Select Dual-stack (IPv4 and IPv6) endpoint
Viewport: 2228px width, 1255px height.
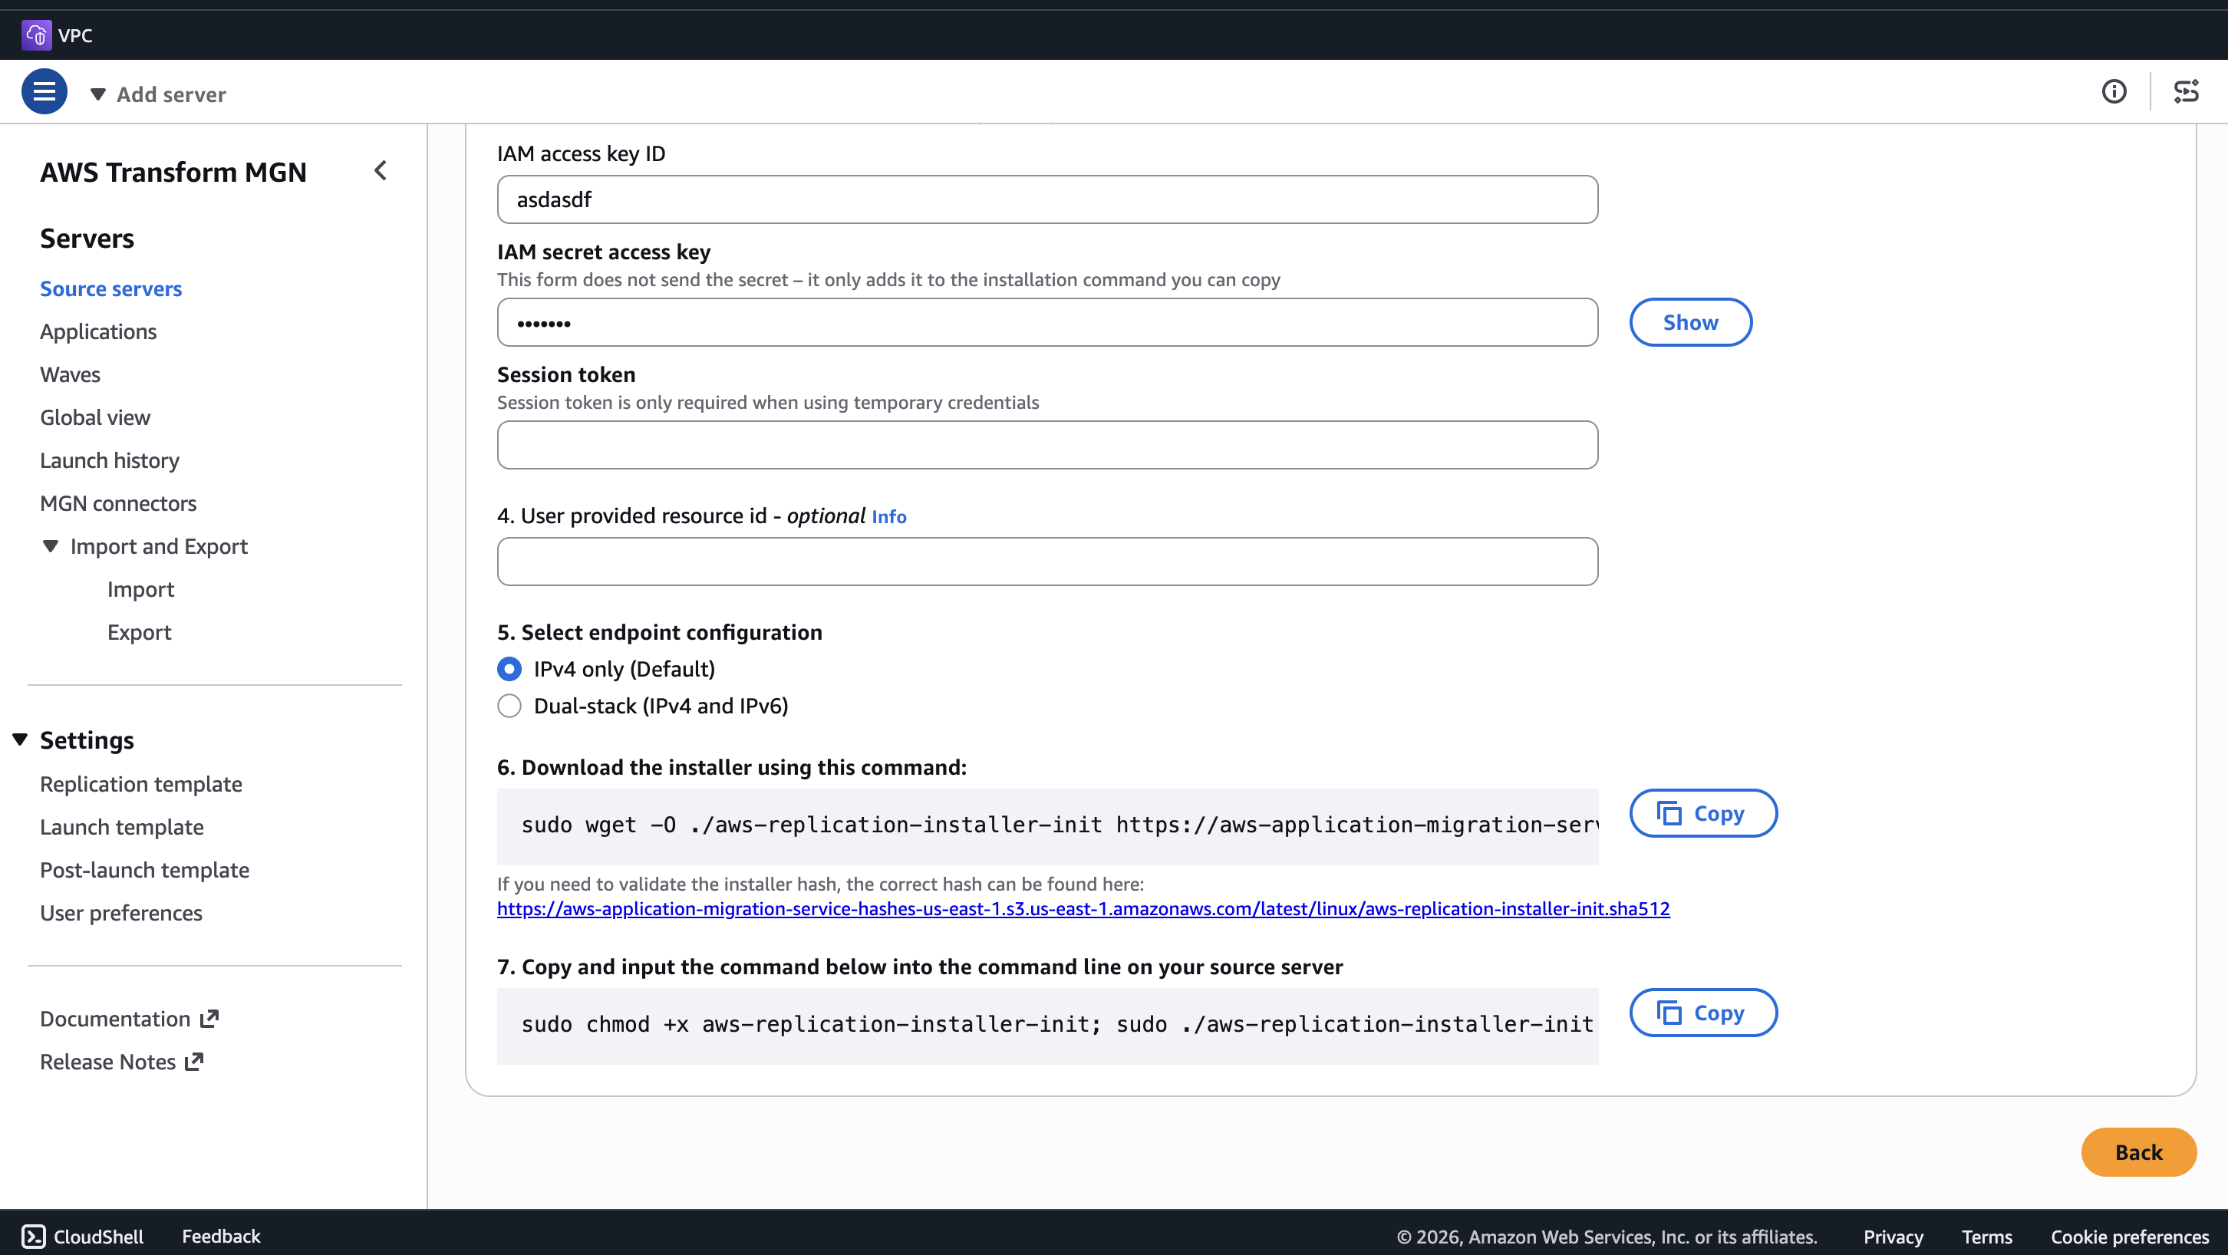[509, 706]
